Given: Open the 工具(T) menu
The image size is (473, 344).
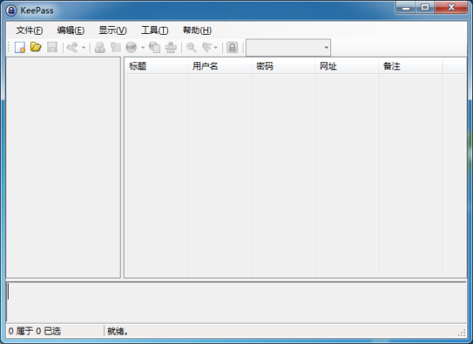Looking at the screenshot, I should (155, 30).
